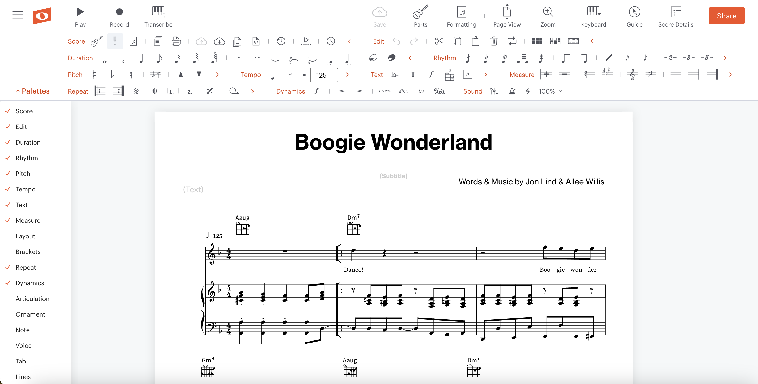Enable the Tab palette
The image size is (758, 384).
21,361
